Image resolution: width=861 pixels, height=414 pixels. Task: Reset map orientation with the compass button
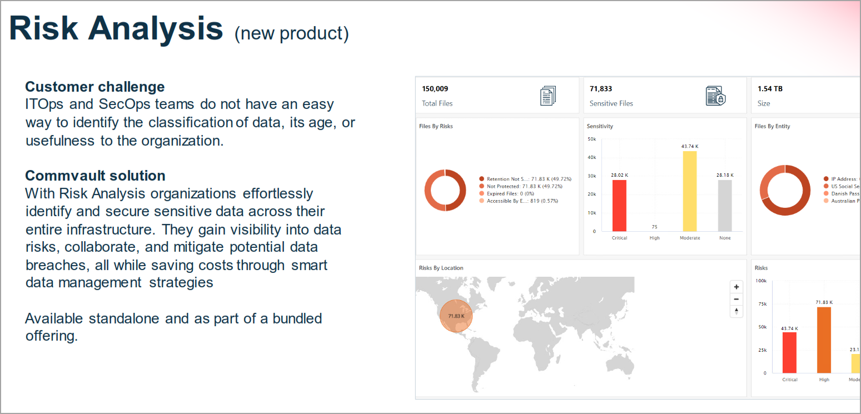coord(736,311)
